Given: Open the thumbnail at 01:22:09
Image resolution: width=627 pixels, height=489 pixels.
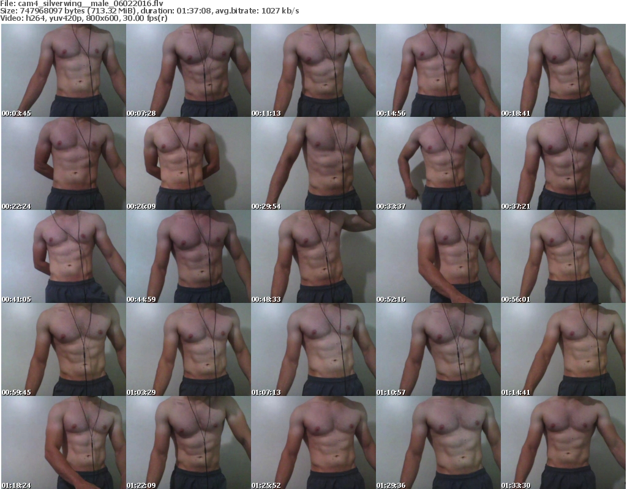Looking at the screenshot, I should pyautogui.click(x=189, y=442).
